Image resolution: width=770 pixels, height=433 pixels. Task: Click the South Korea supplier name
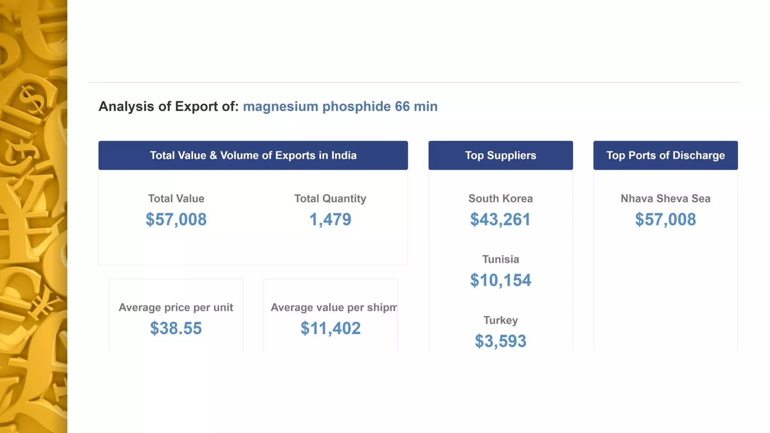pyautogui.click(x=500, y=198)
